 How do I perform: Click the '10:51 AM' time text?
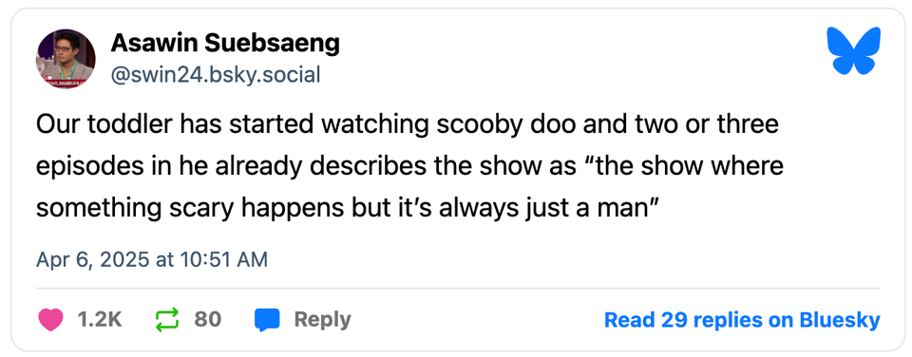(226, 259)
